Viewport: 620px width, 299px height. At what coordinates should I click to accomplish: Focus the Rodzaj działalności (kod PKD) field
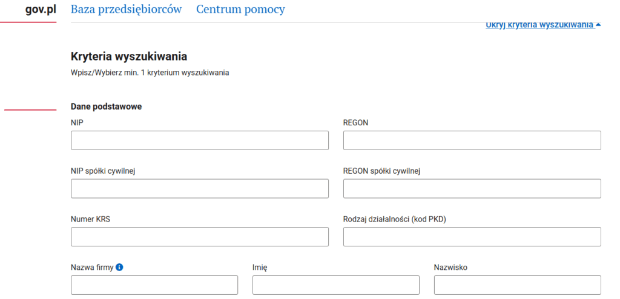472,237
